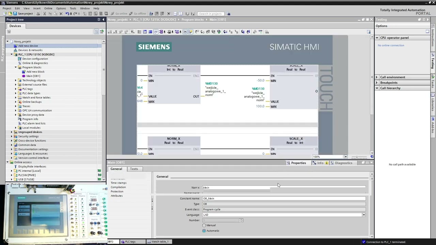This screenshot has width=436, height=245.
Task: Select the Devices tab in project tree
Action: pyautogui.click(x=15, y=26)
